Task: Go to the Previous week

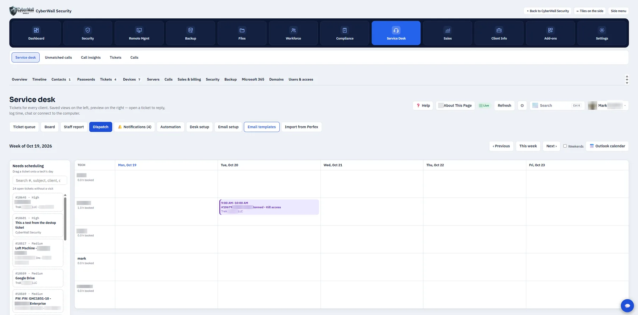Action: click(x=501, y=146)
